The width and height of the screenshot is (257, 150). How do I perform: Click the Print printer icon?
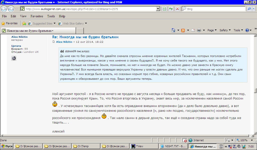point(199,30)
